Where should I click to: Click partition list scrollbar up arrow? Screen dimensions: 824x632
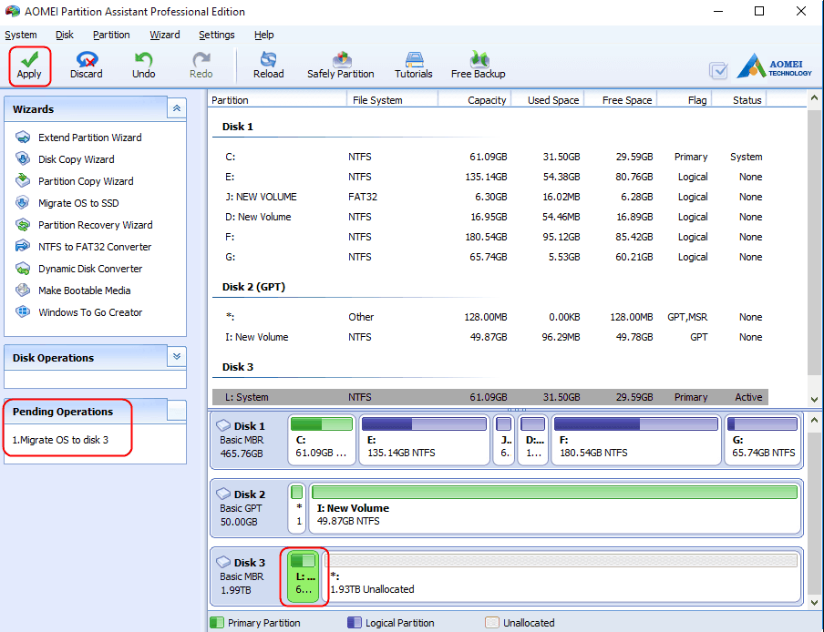pos(815,98)
